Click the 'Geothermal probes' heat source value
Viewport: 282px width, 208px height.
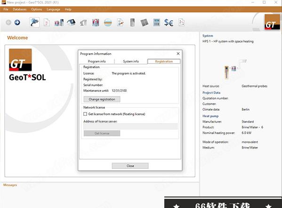(255, 86)
